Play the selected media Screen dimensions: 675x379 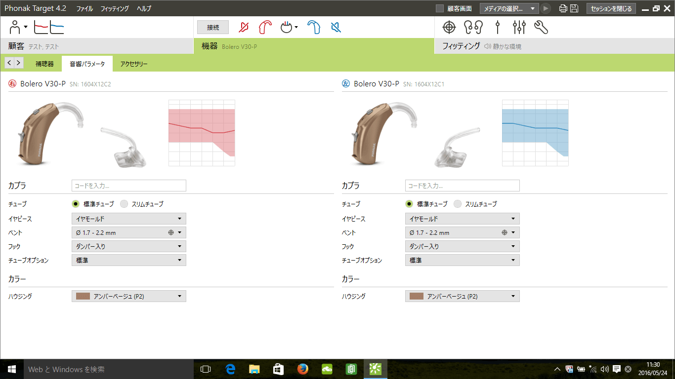(x=546, y=8)
